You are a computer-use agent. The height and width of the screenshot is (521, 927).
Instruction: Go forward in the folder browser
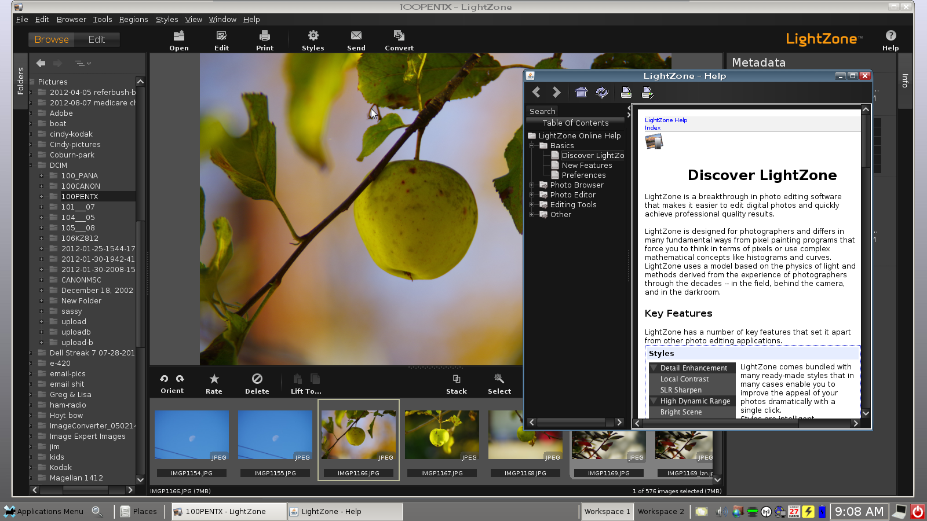[57, 63]
